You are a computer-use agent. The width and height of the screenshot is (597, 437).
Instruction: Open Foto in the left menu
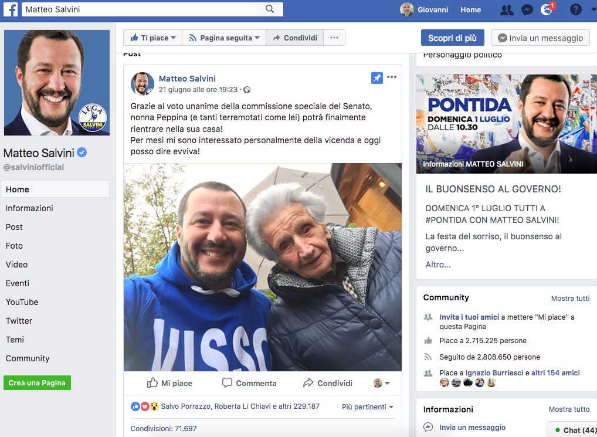(x=14, y=246)
